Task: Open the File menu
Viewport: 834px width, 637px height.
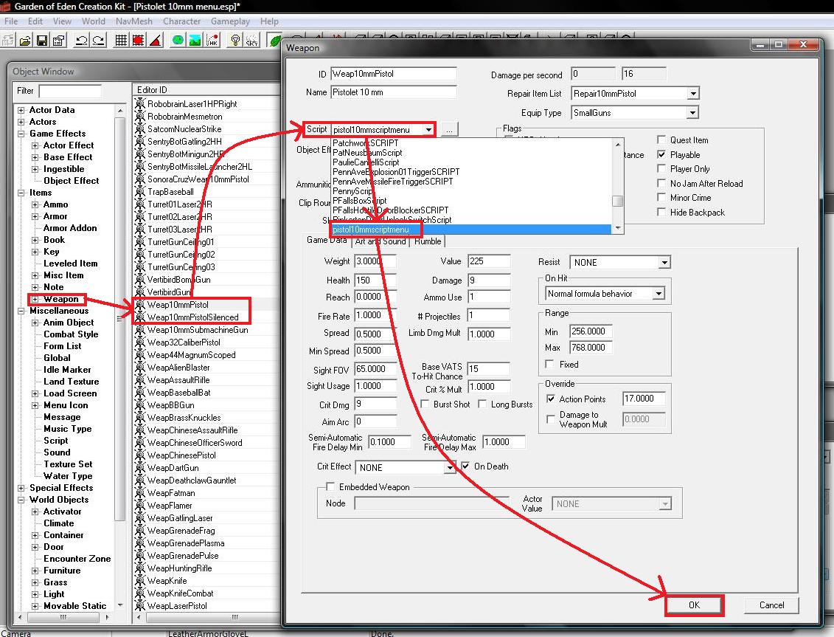Action: tap(11, 21)
